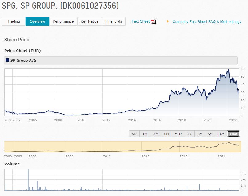Go to the Key Ratios tab
This screenshot has height=196, width=248.
click(x=89, y=21)
